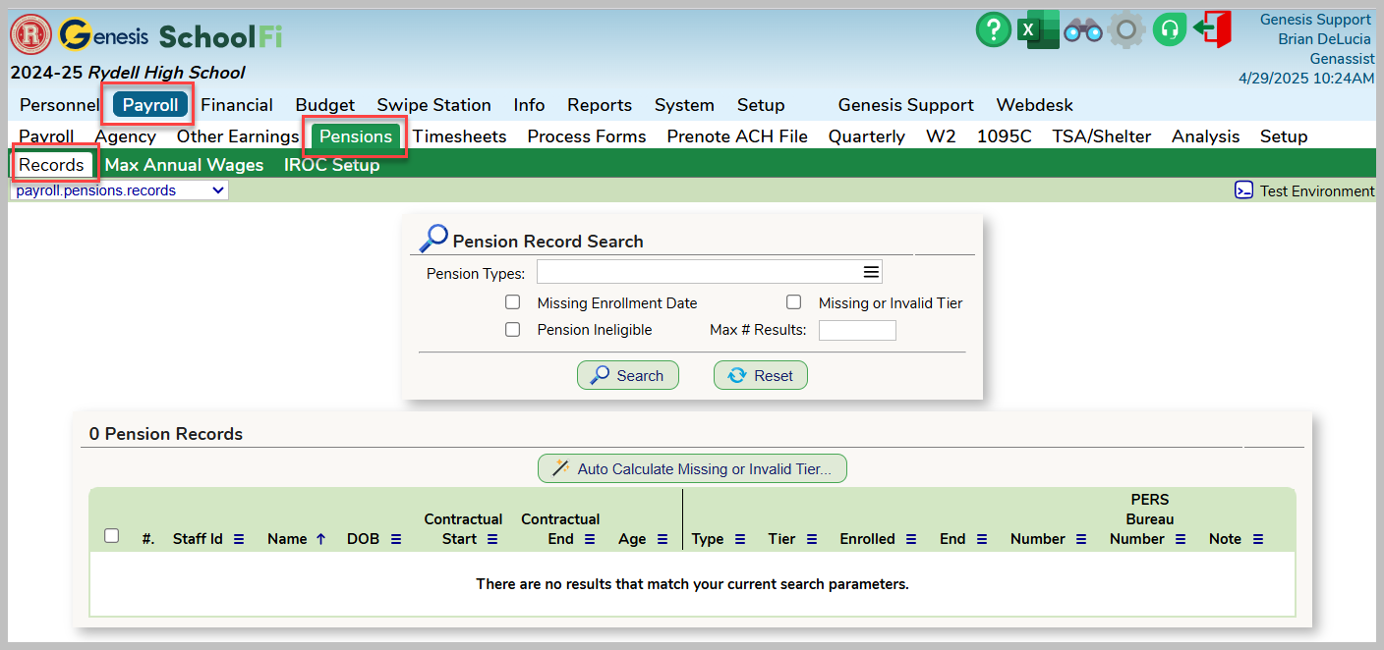
Task: Open the Staff Id column menu icon
Action: tap(239, 539)
